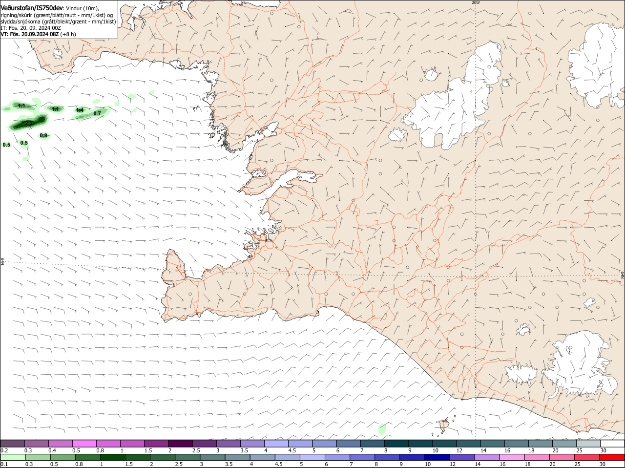Pick the dark teal swatch labeled 9, upper legend
This screenshot has height=468, width=625.
point(420,443)
